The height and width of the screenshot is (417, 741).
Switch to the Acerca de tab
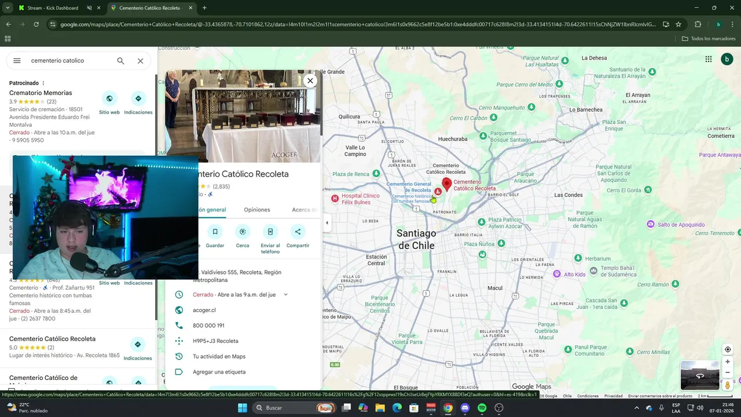point(304,210)
